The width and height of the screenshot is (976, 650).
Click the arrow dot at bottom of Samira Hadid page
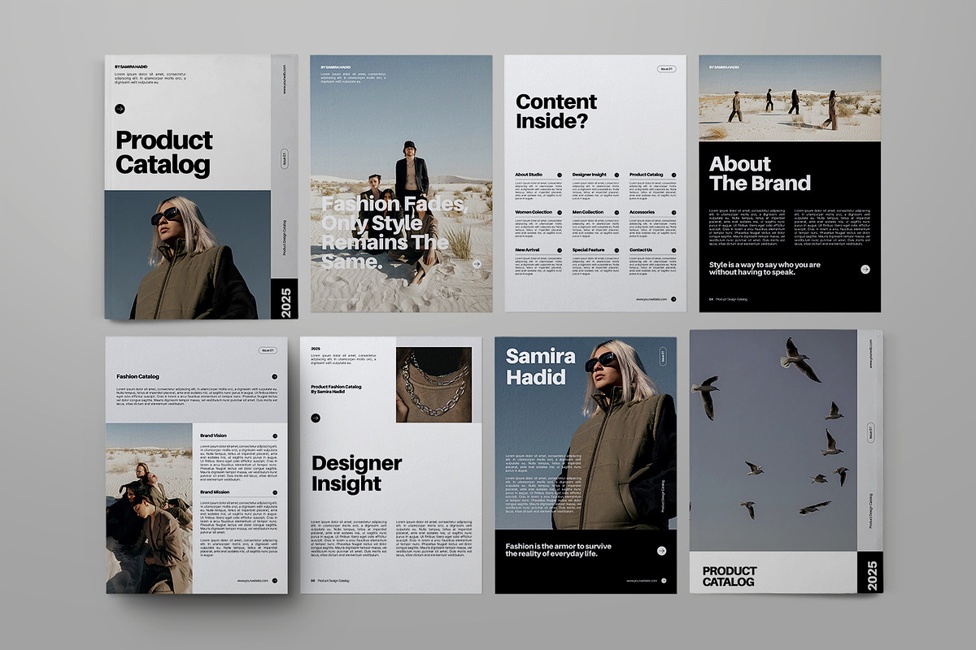tap(664, 581)
